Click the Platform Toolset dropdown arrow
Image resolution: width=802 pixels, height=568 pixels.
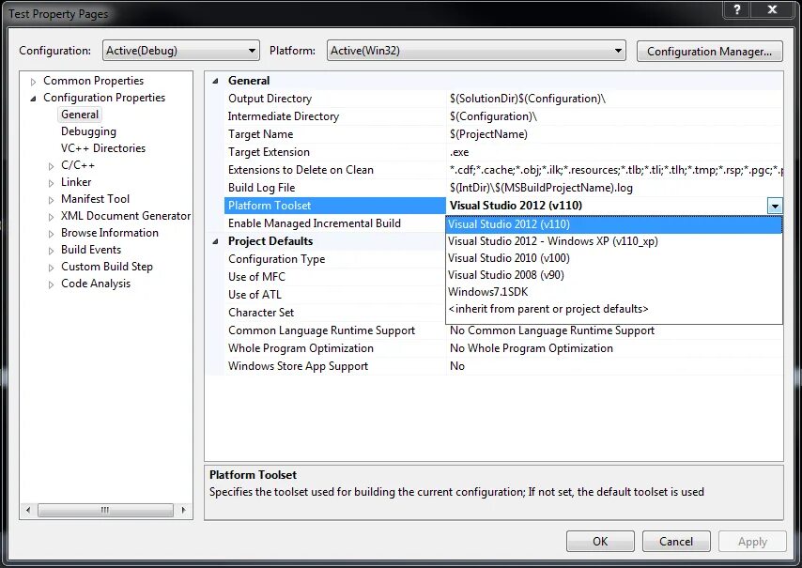click(x=775, y=206)
